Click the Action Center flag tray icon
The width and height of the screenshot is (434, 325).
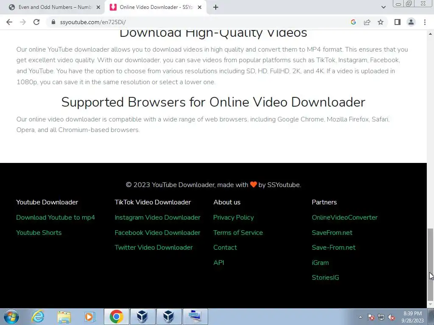tap(371, 317)
